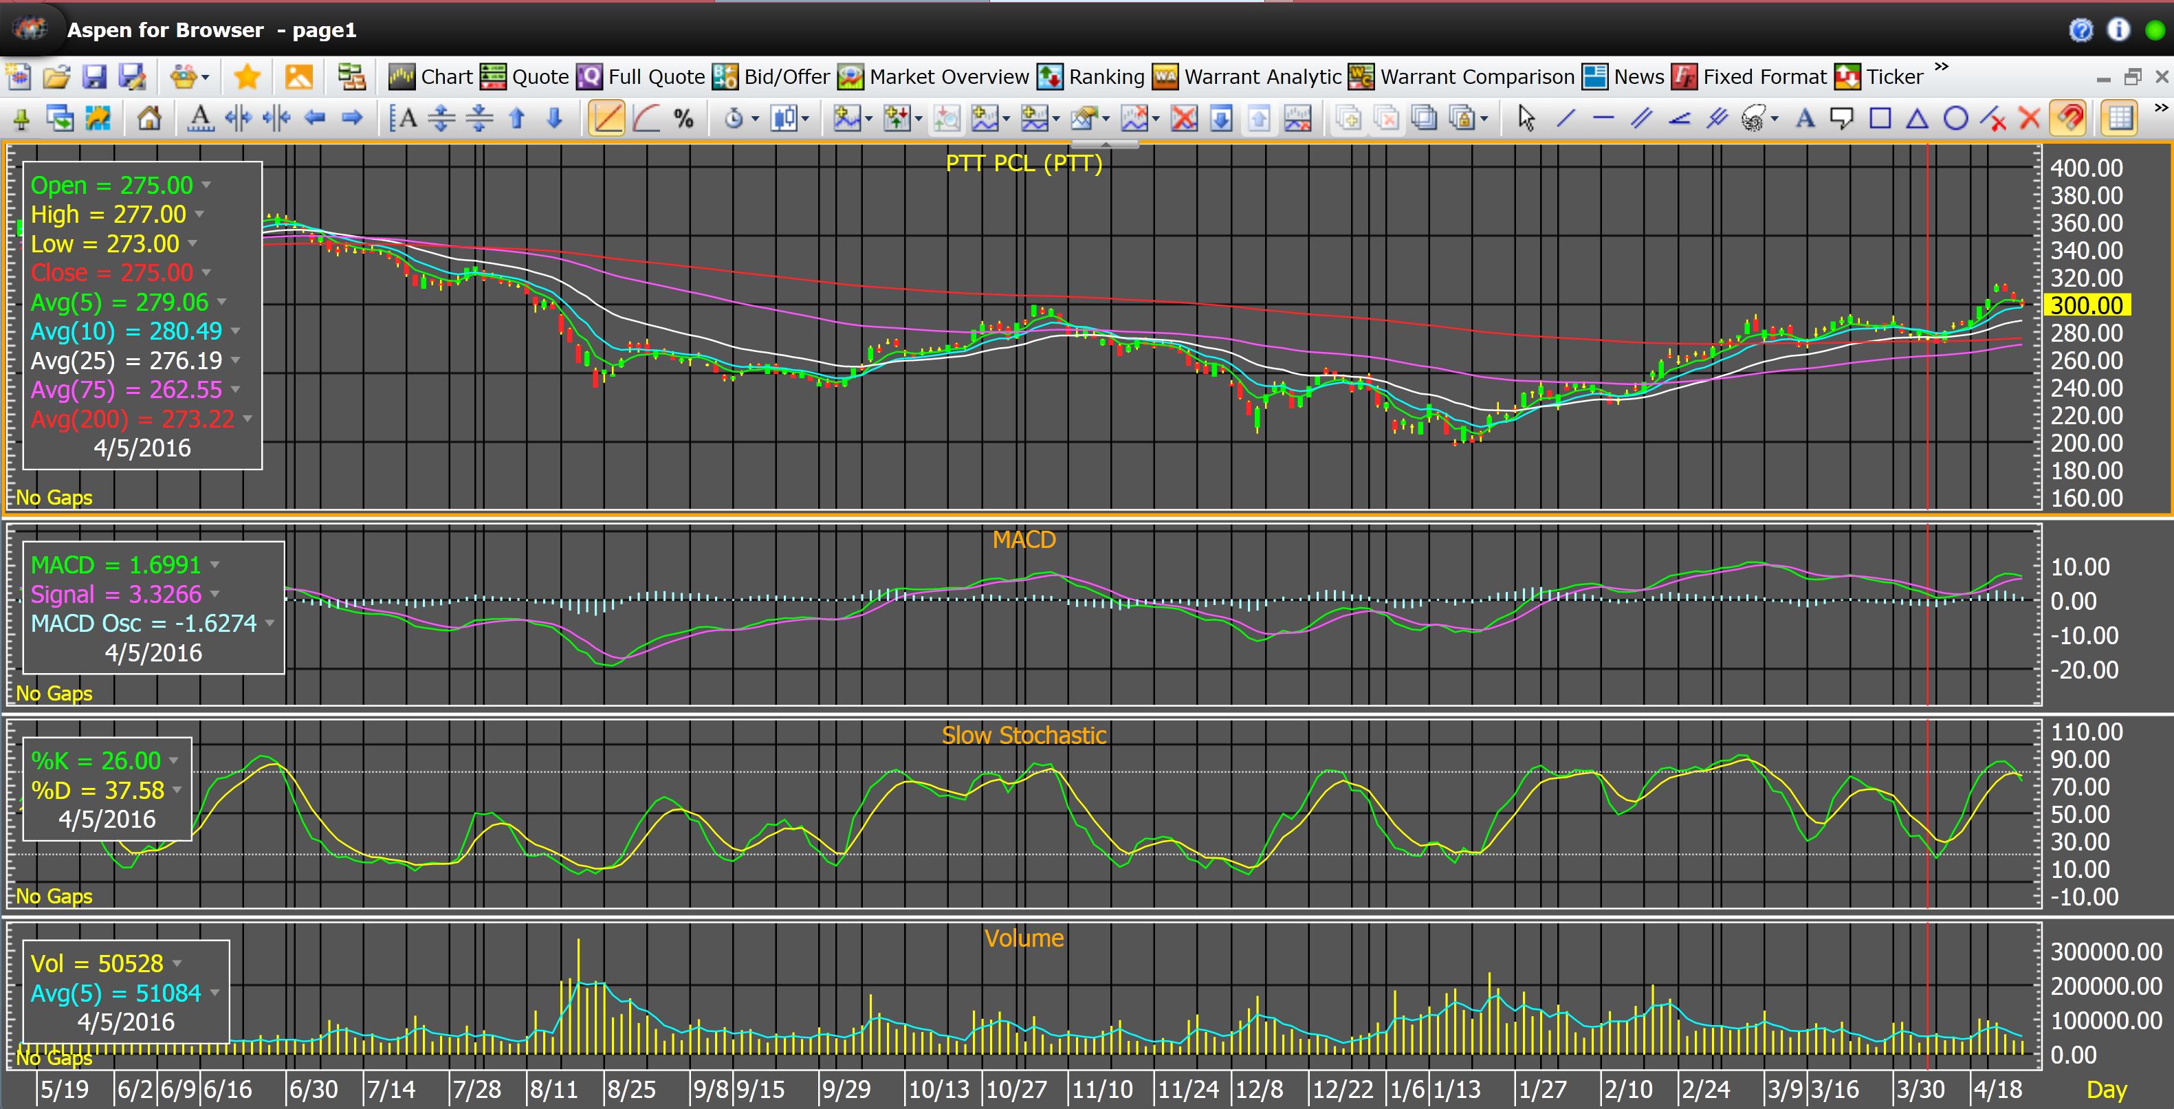Click the new page icon
The image size is (2174, 1109).
point(19,77)
